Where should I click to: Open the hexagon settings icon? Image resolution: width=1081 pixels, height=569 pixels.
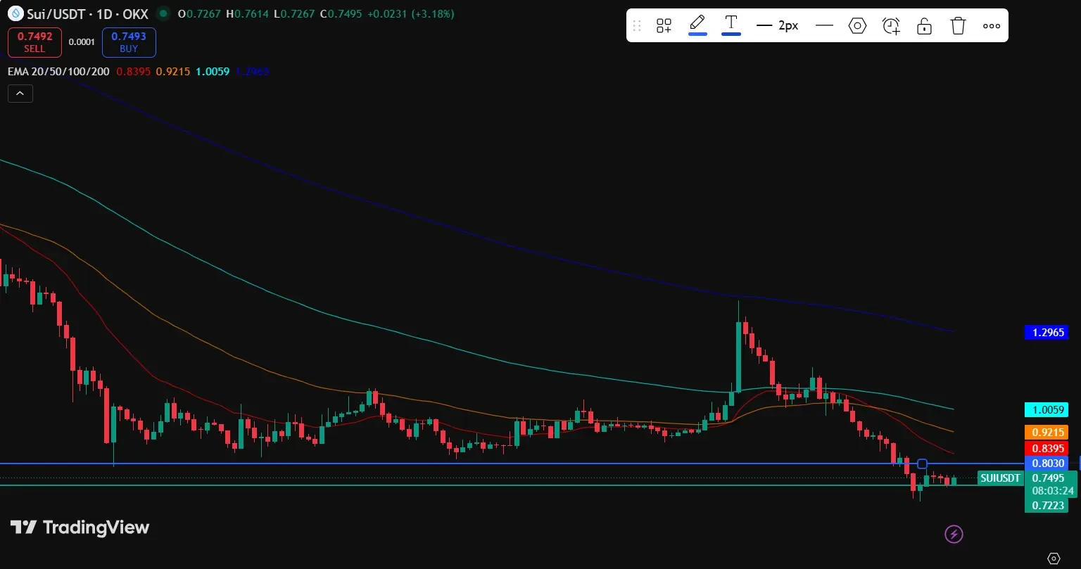[857, 26]
